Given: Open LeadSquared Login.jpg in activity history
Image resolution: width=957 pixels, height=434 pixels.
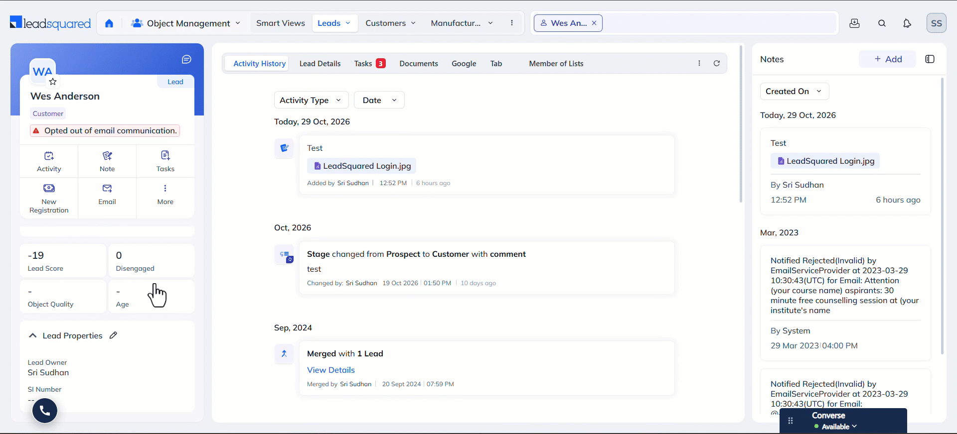Looking at the screenshot, I should tap(362, 166).
